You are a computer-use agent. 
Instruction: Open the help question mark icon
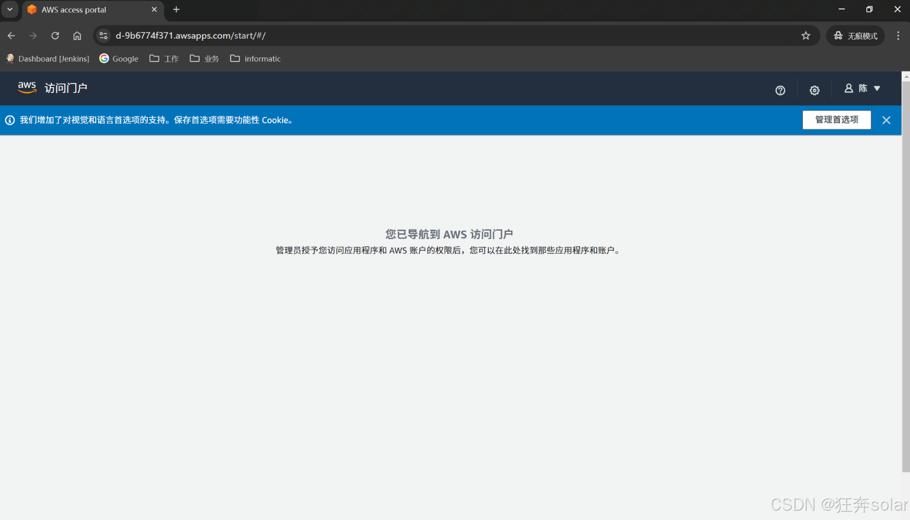point(780,90)
